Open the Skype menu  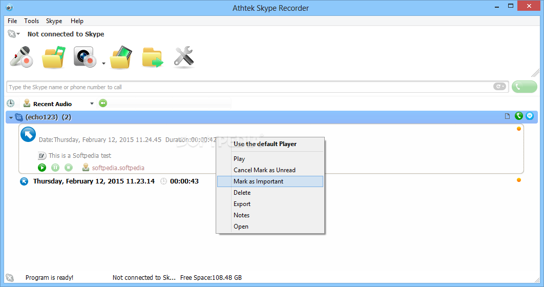point(54,21)
